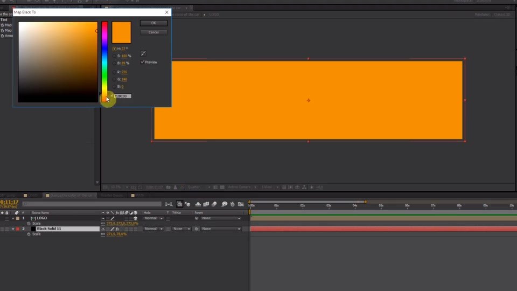Open blending Mode dropdown for Black Solid 11
Screen dimensions: 517x291
coord(153,228)
